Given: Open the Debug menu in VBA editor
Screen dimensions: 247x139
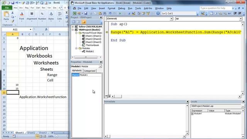Looking at the screenshot, I should 122,8.
